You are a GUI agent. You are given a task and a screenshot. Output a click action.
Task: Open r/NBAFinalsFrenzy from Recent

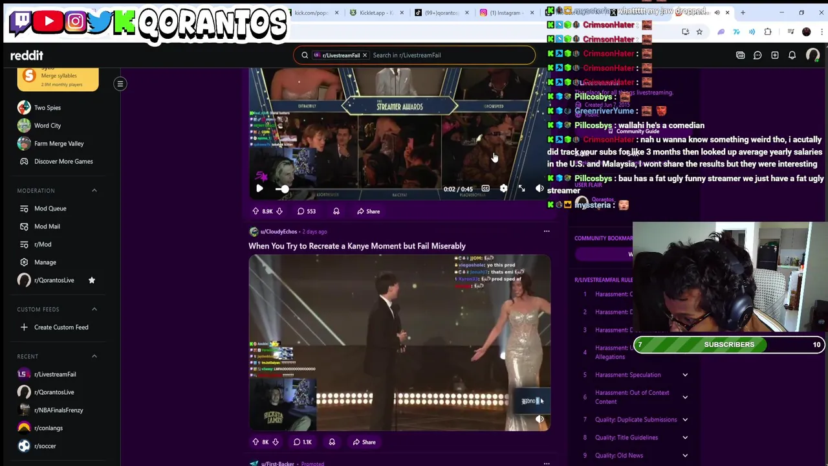58,410
